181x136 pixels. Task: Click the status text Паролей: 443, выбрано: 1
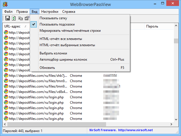point(23,131)
